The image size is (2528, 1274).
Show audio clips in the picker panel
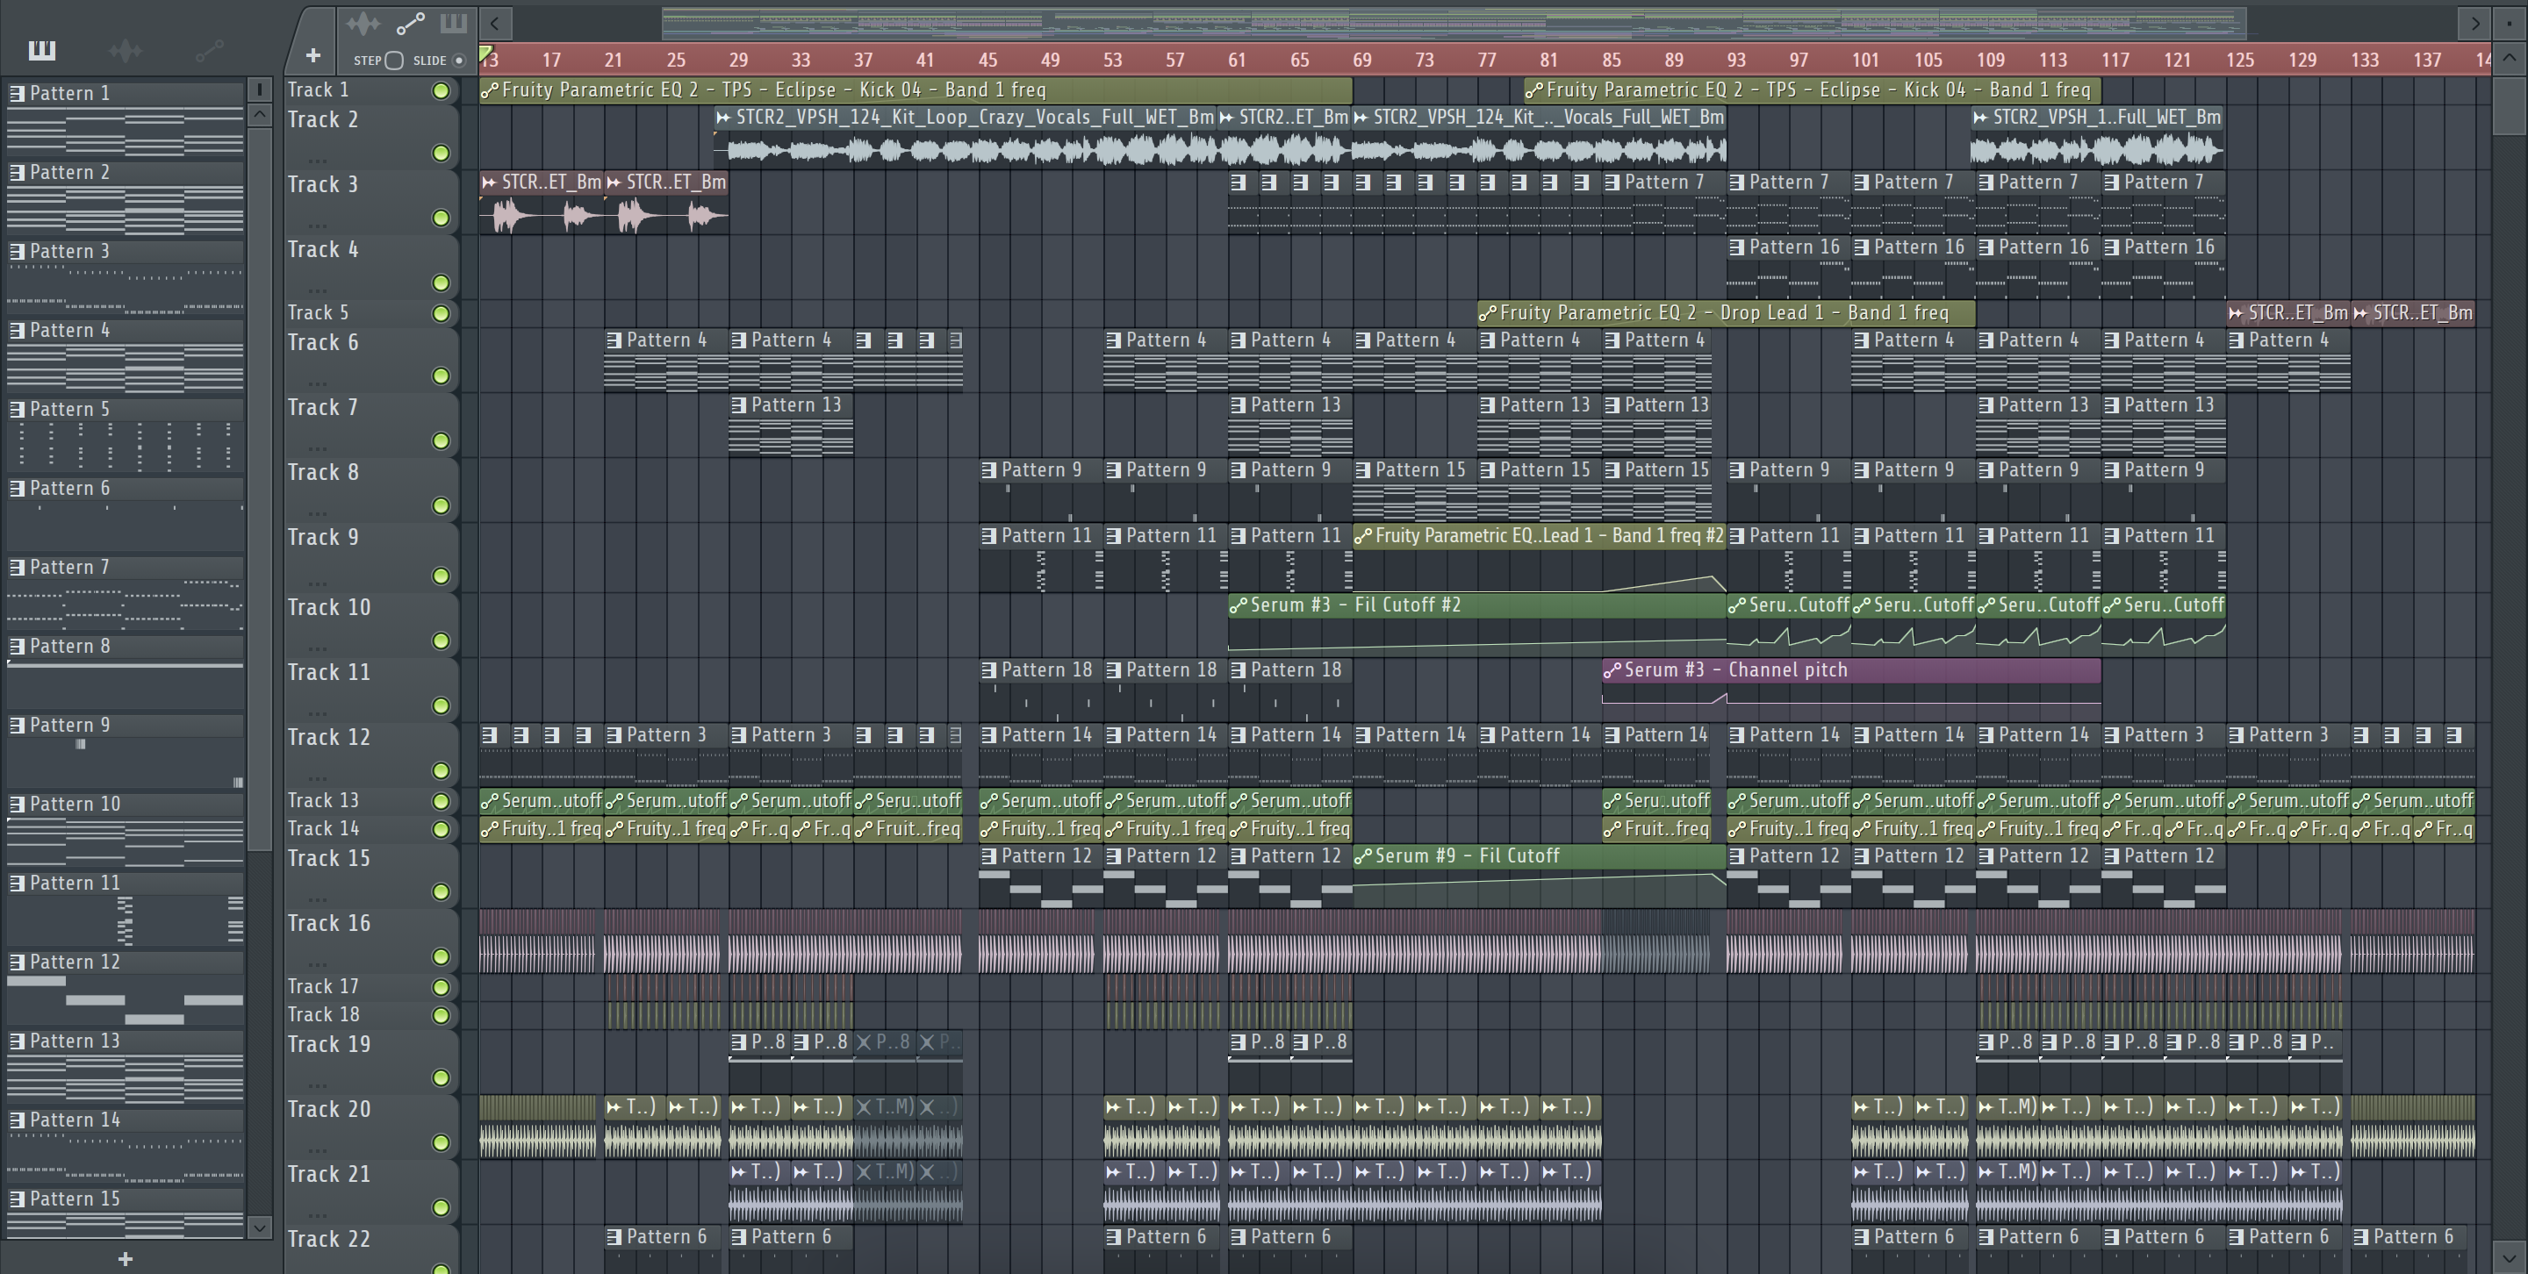pyautogui.click(x=125, y=50)
